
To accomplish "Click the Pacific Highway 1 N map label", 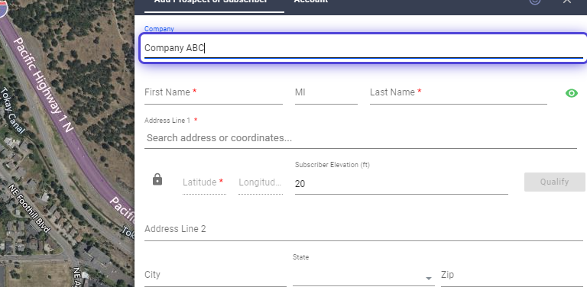I will pos(44,85).
